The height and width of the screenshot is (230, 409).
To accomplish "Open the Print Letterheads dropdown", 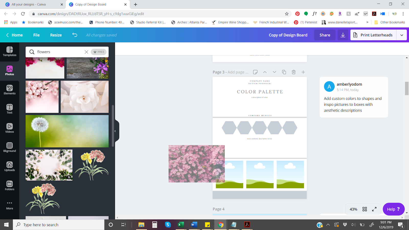I will [402, 35].
